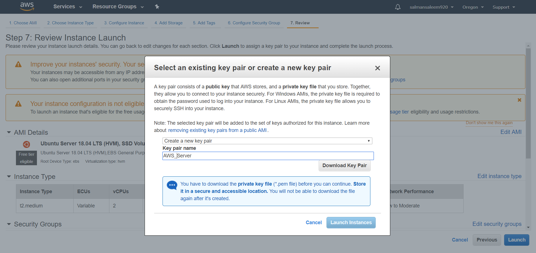536x253 pixels.
Task: Open the Oregon region dropdown
Action: pos(473,7)
